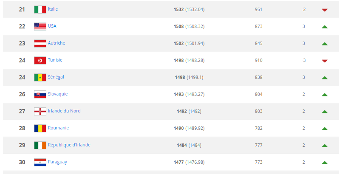The height and width of the screenshot is (174, 354).
Task: Click the Republic of Ireland flag
Action: [40, 146]
